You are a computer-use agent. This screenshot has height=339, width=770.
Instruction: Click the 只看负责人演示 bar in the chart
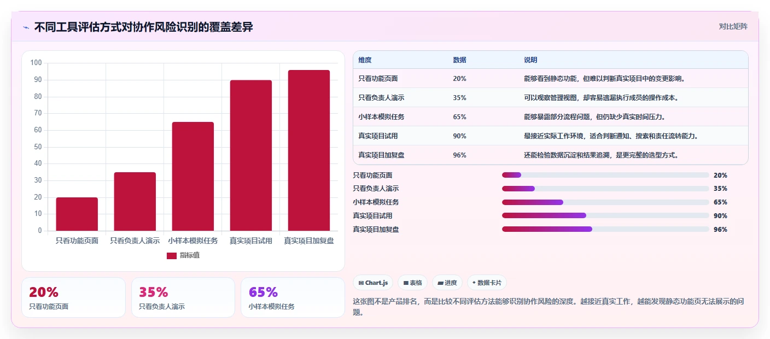135,201
